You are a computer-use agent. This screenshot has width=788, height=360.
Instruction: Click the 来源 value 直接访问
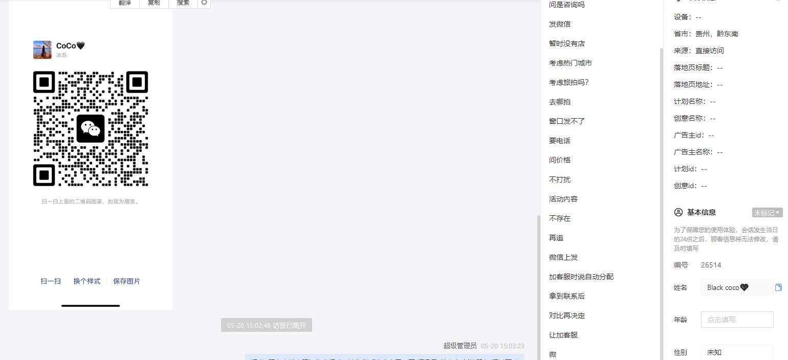[x=710, y=51]
